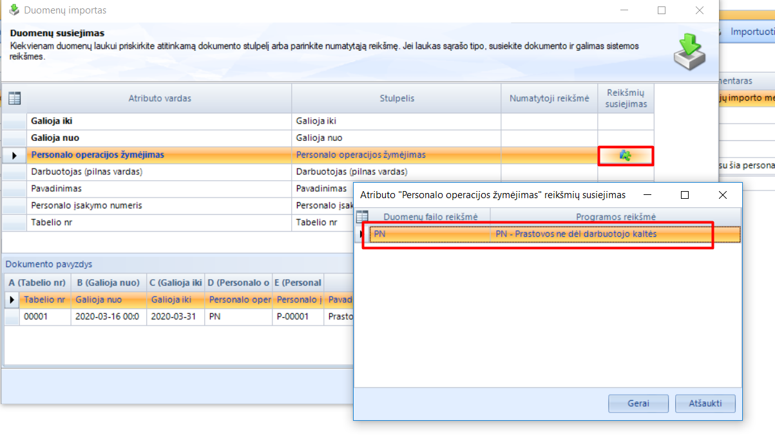Click the mapping dialog grid selector icon
Screen dimensions: 775x442
pyautogui.click(x=362, y=217)
